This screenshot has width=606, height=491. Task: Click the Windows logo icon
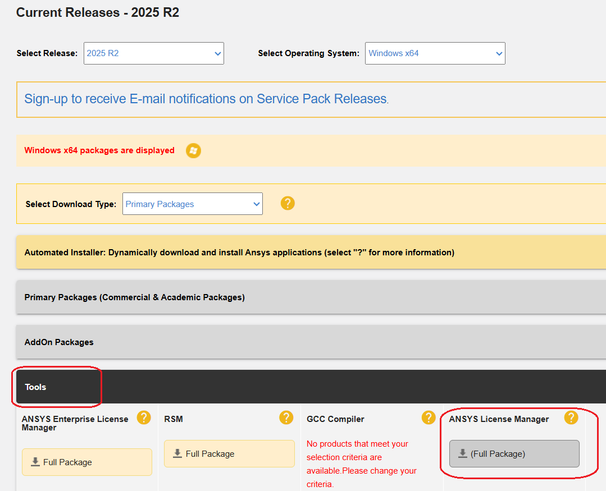click(x=193, y=150)
